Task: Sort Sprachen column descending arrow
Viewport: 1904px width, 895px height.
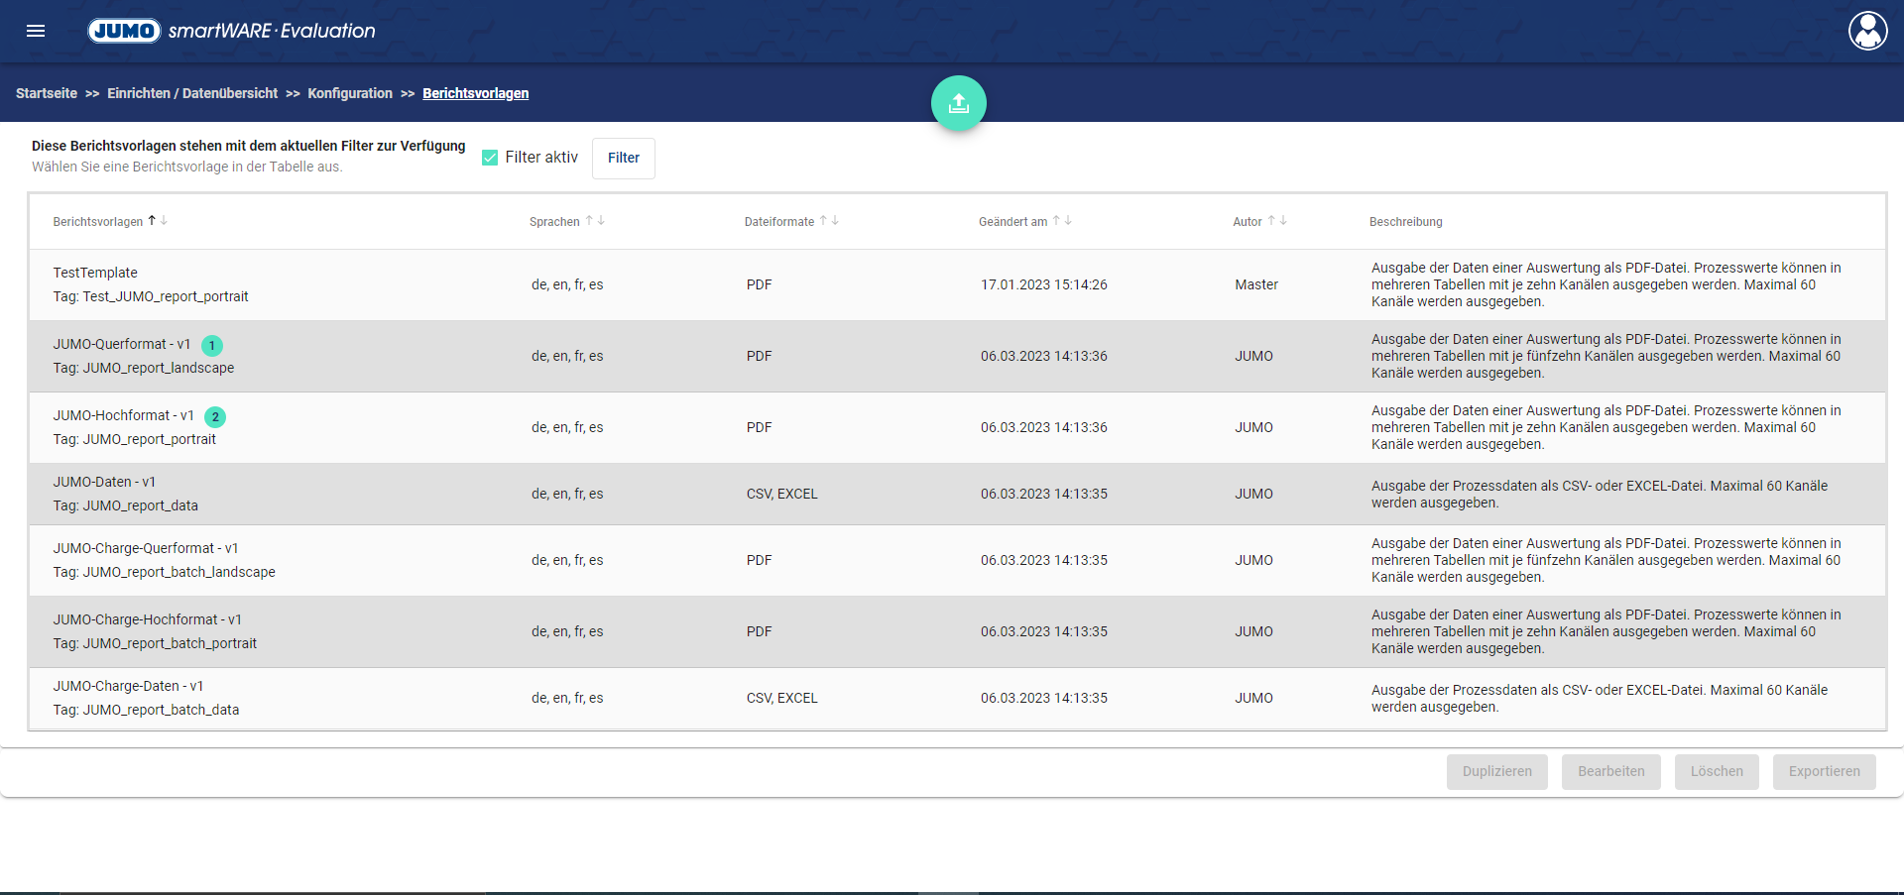Action: point(601,221)
